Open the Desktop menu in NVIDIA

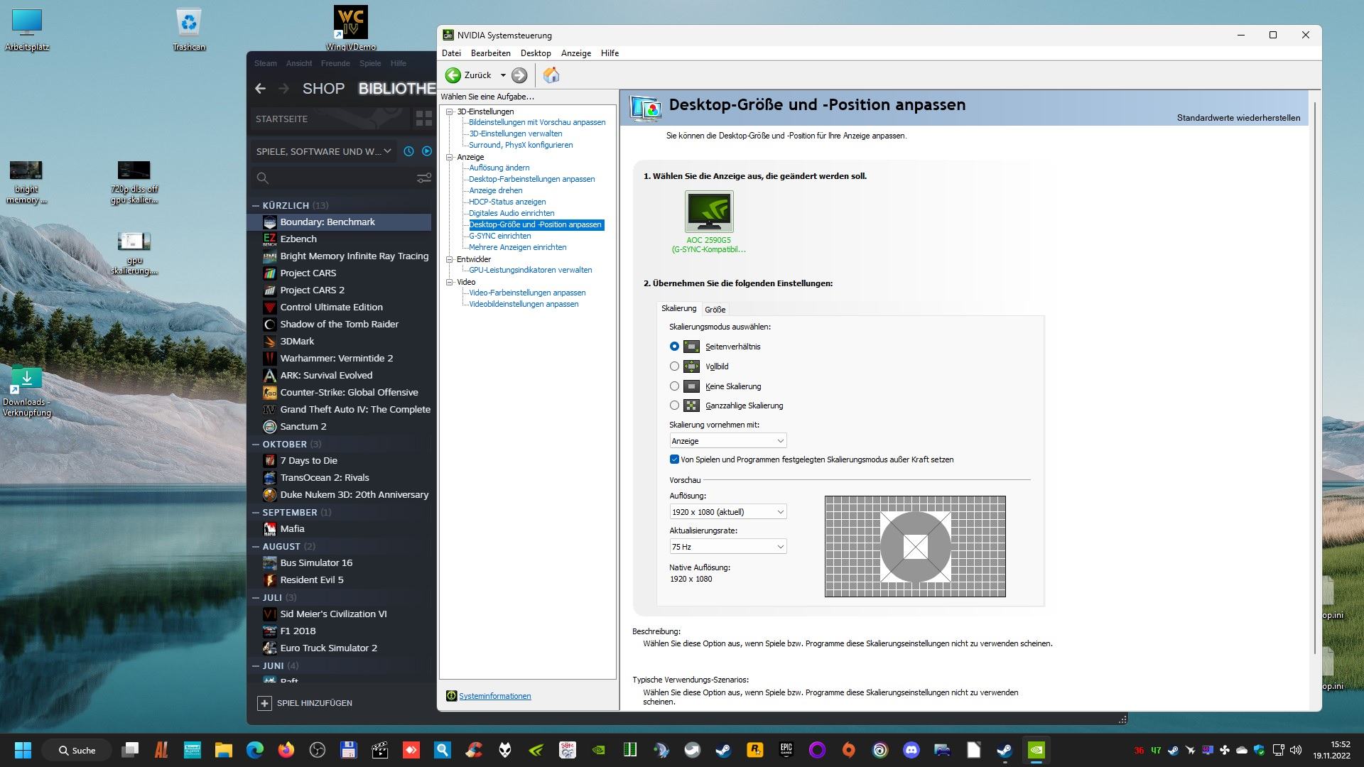coord(536,53)
